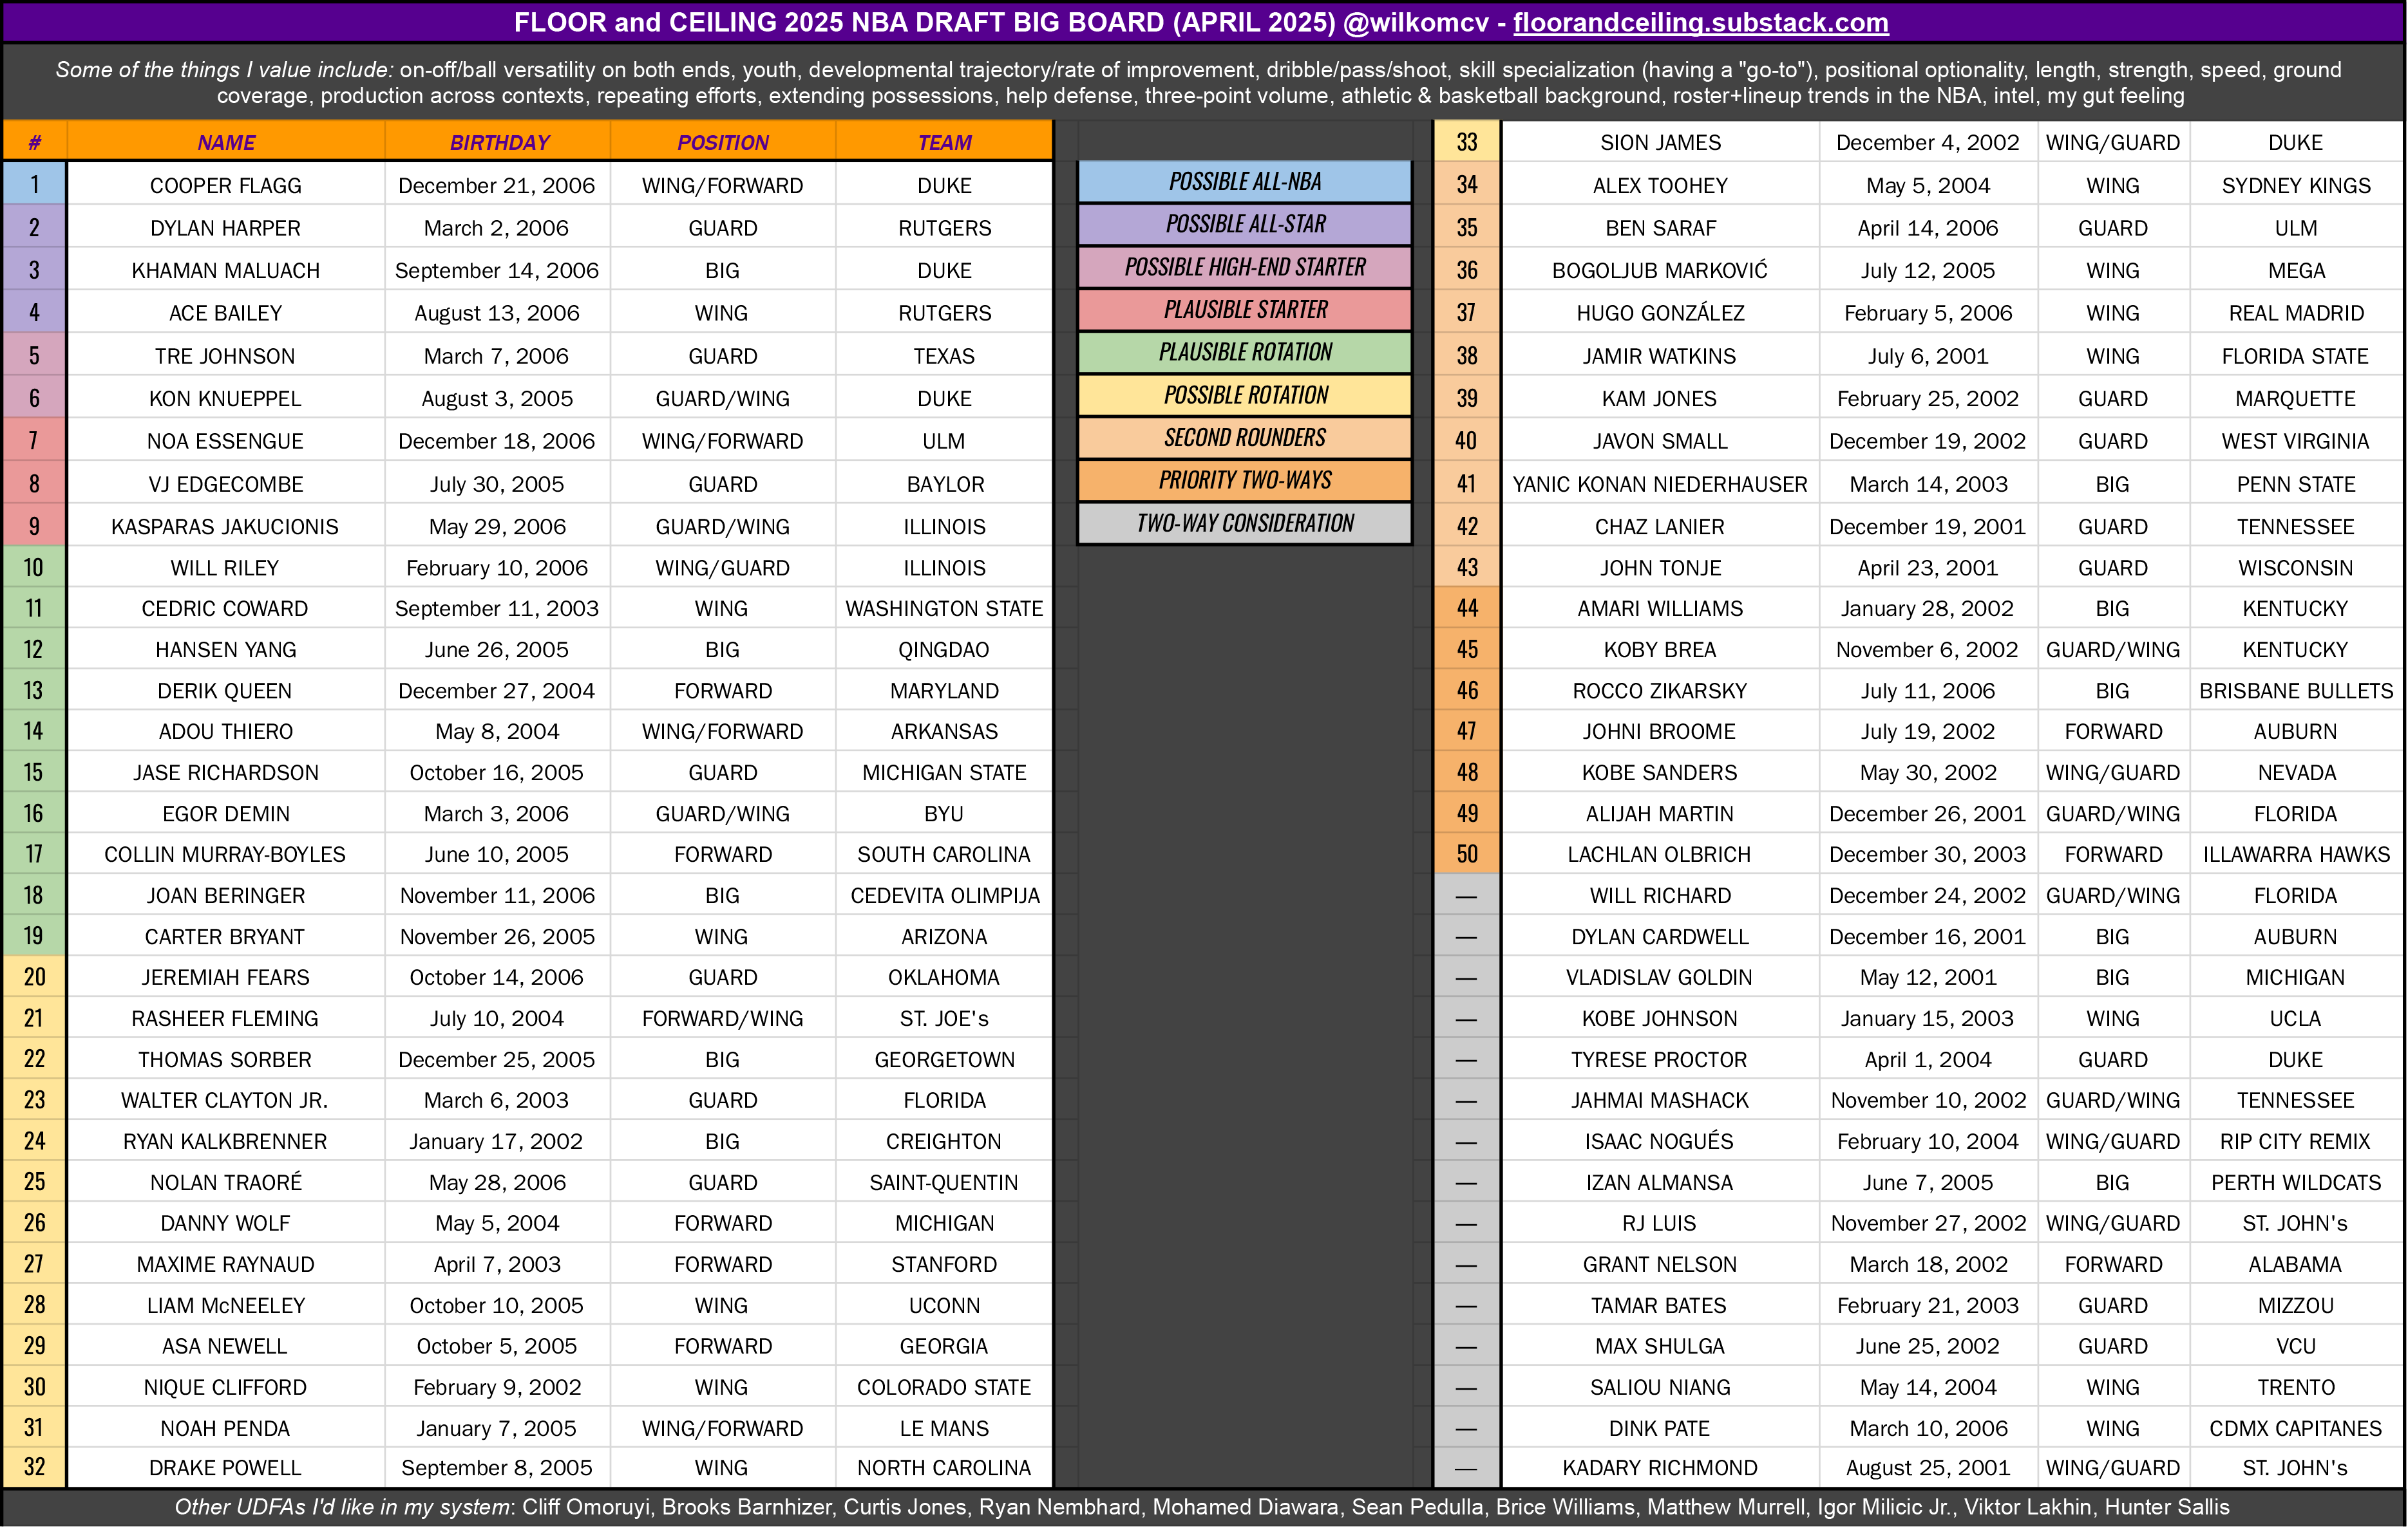Select the NOAH PENDA name cell

[x=226, y=1428]
